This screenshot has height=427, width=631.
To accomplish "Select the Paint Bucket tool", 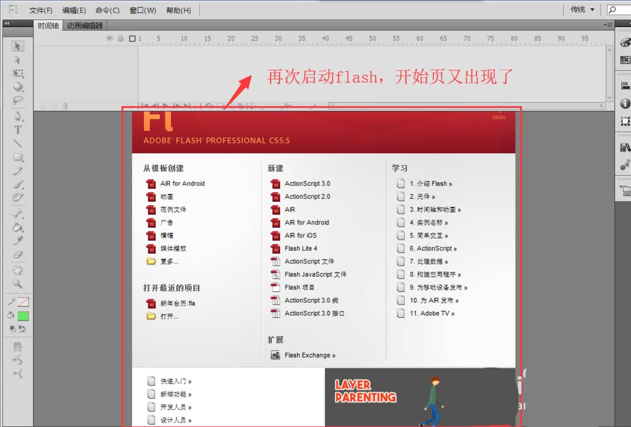I will pos(17,227).
